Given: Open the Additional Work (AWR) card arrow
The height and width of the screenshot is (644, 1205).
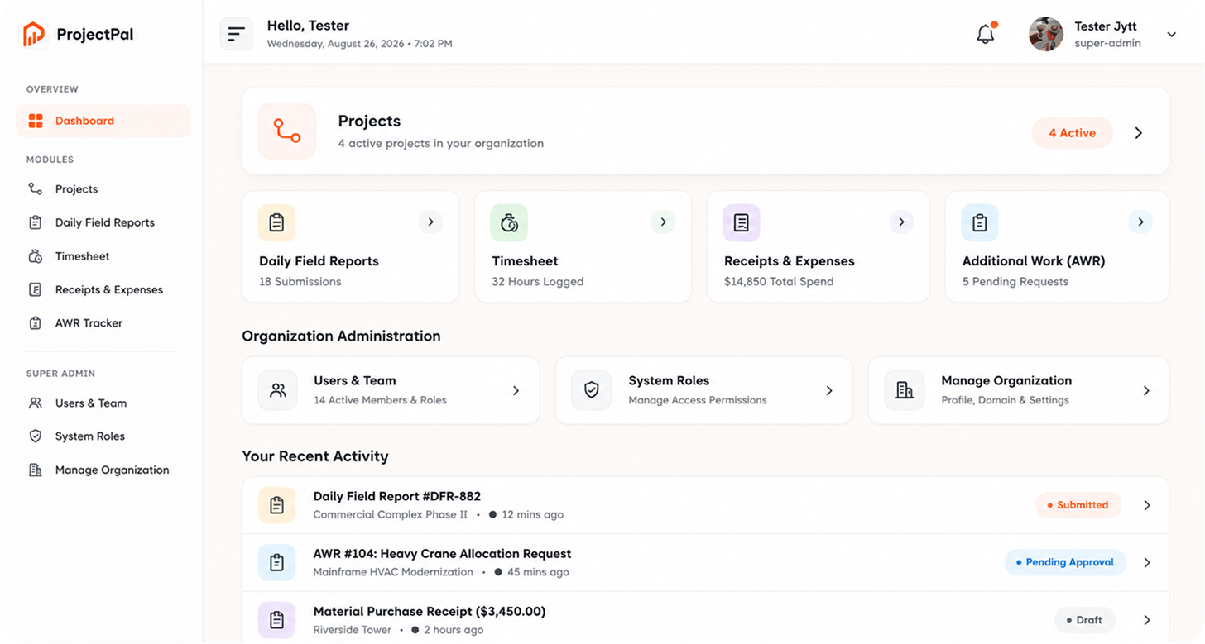Looking at the screenshot, I should point(1140,222).
